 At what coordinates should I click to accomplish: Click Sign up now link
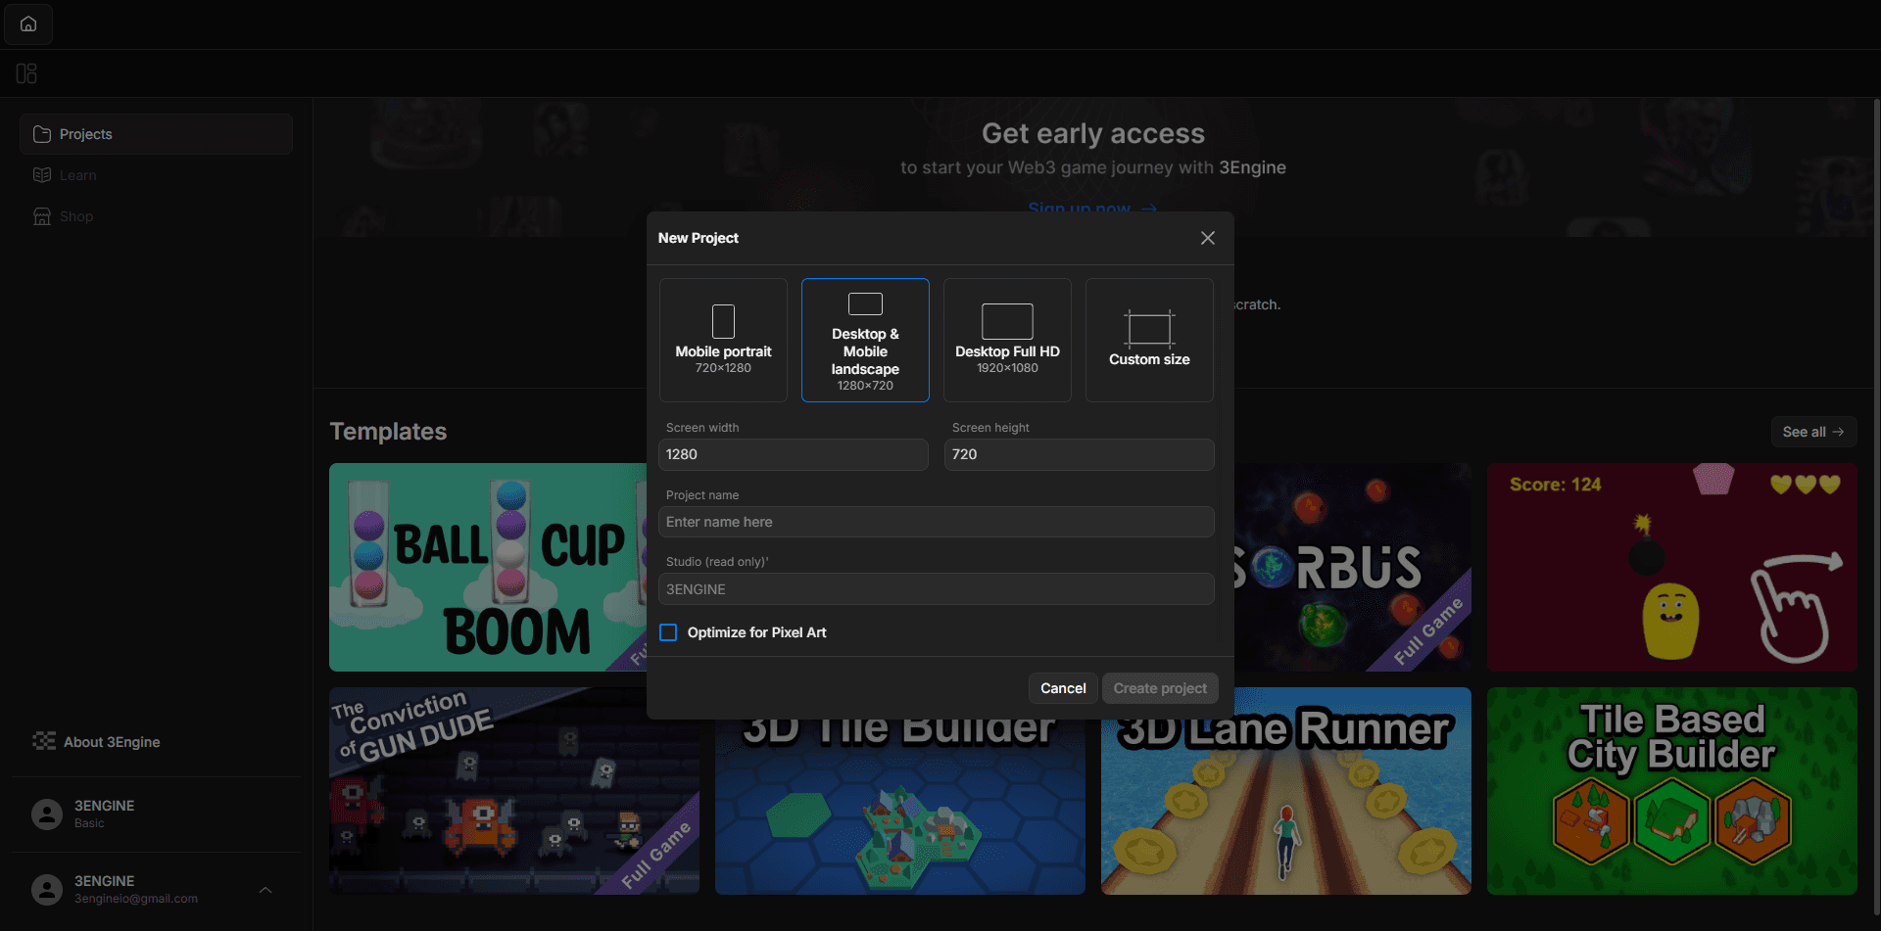(x=1092, y=208)
